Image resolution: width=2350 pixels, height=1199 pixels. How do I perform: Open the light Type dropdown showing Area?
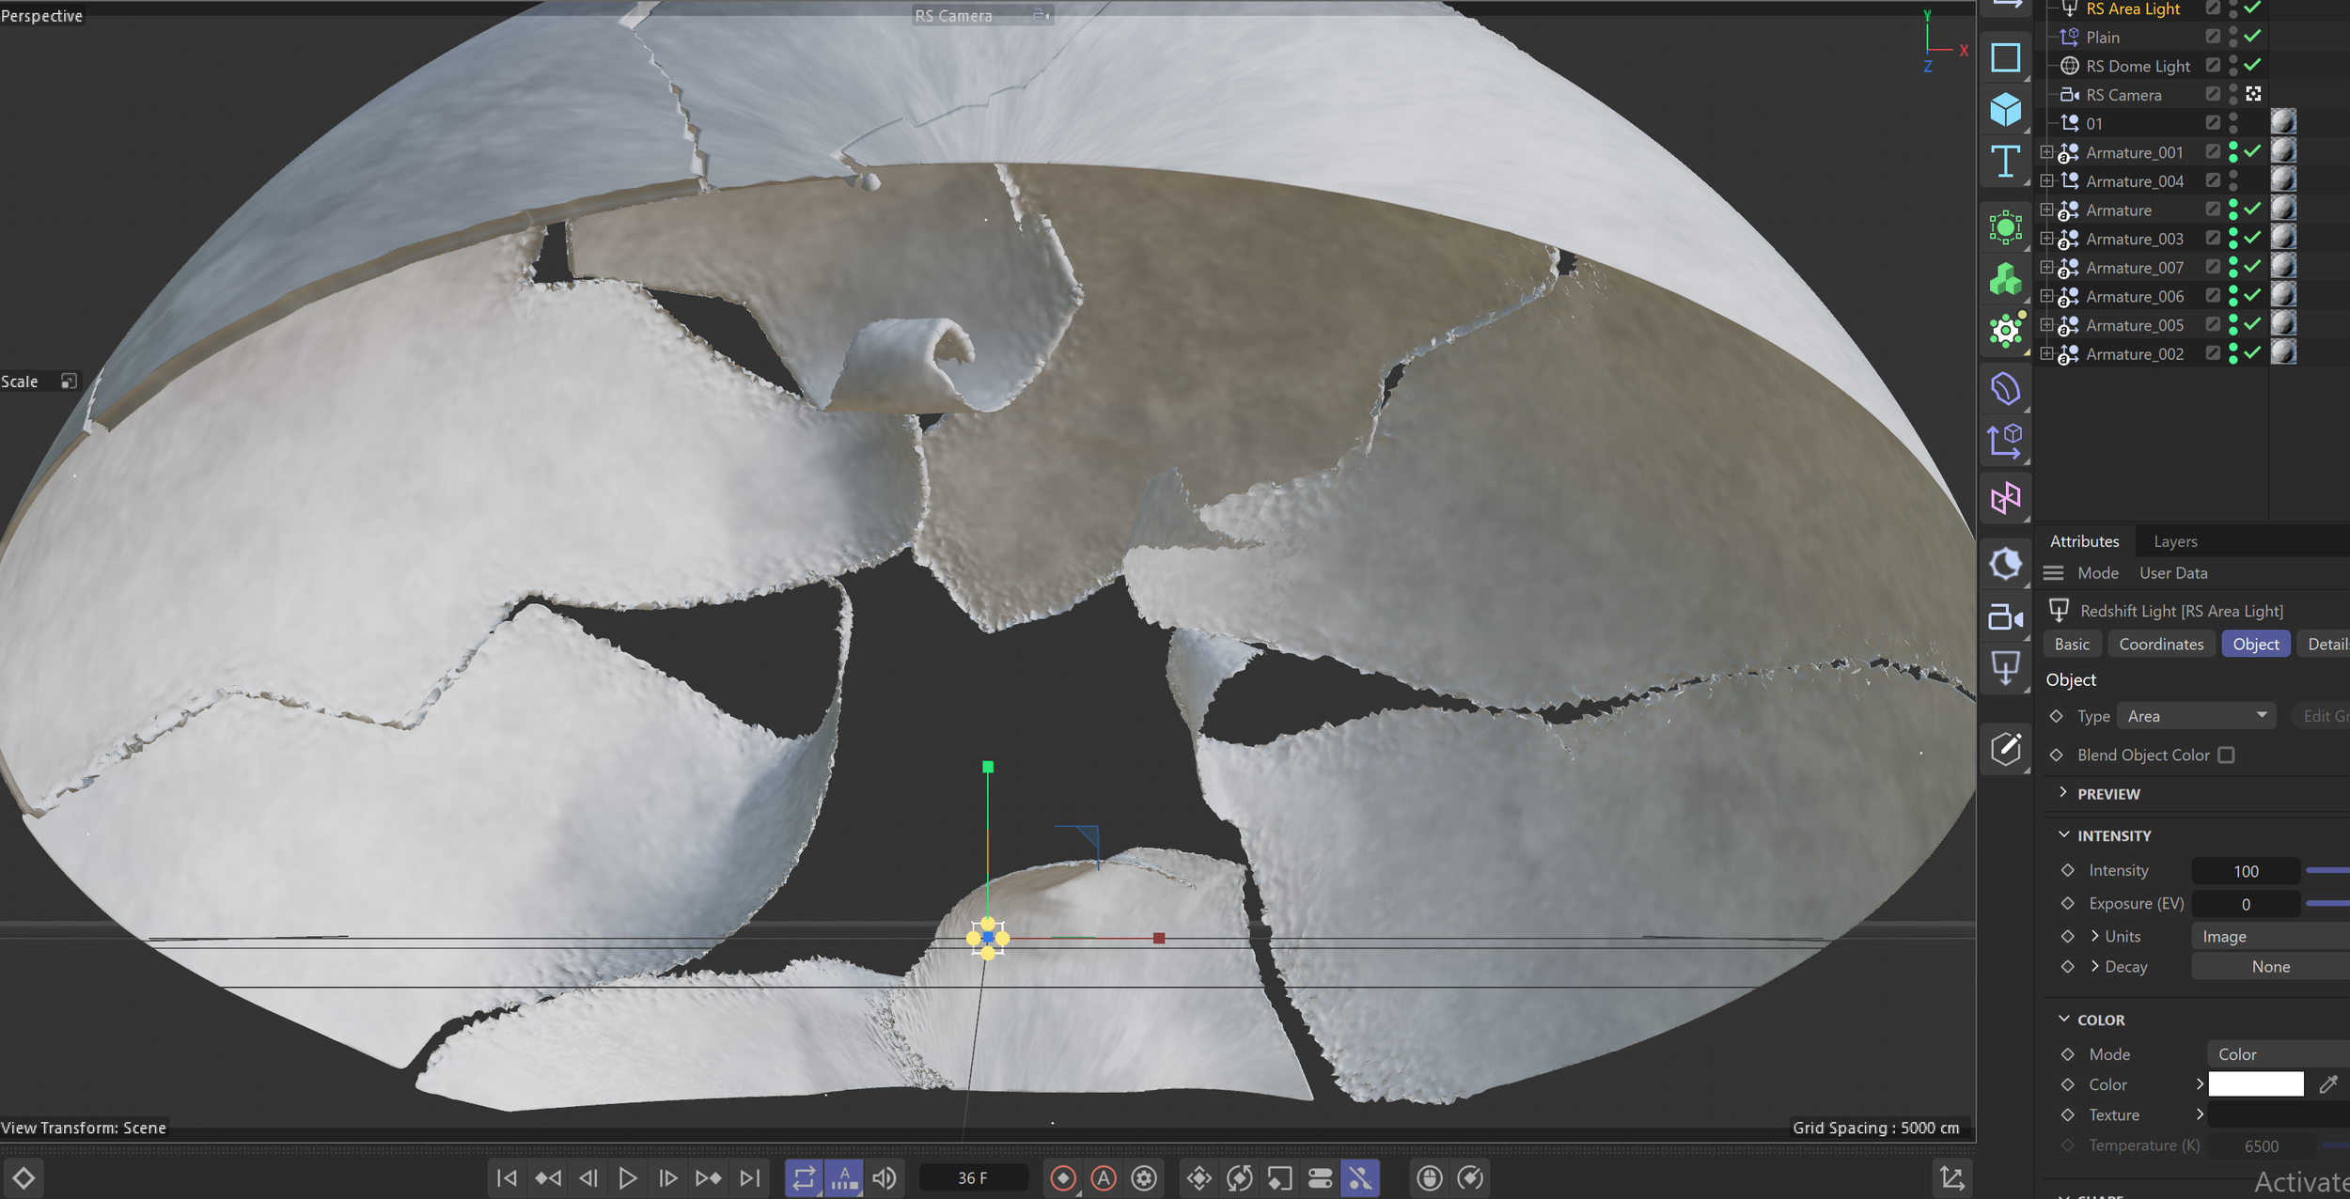pos(2196,716)
